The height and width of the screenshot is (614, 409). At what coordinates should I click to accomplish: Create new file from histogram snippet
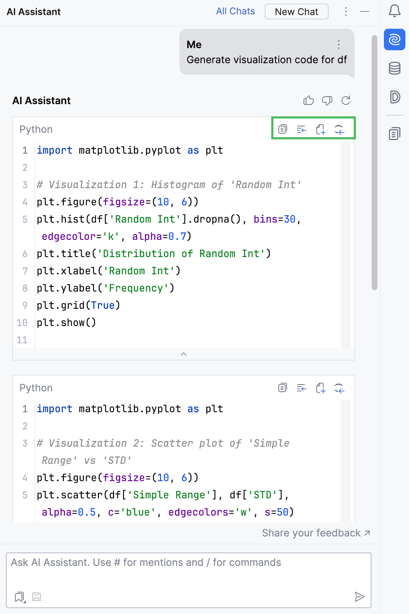coord(321,129)
